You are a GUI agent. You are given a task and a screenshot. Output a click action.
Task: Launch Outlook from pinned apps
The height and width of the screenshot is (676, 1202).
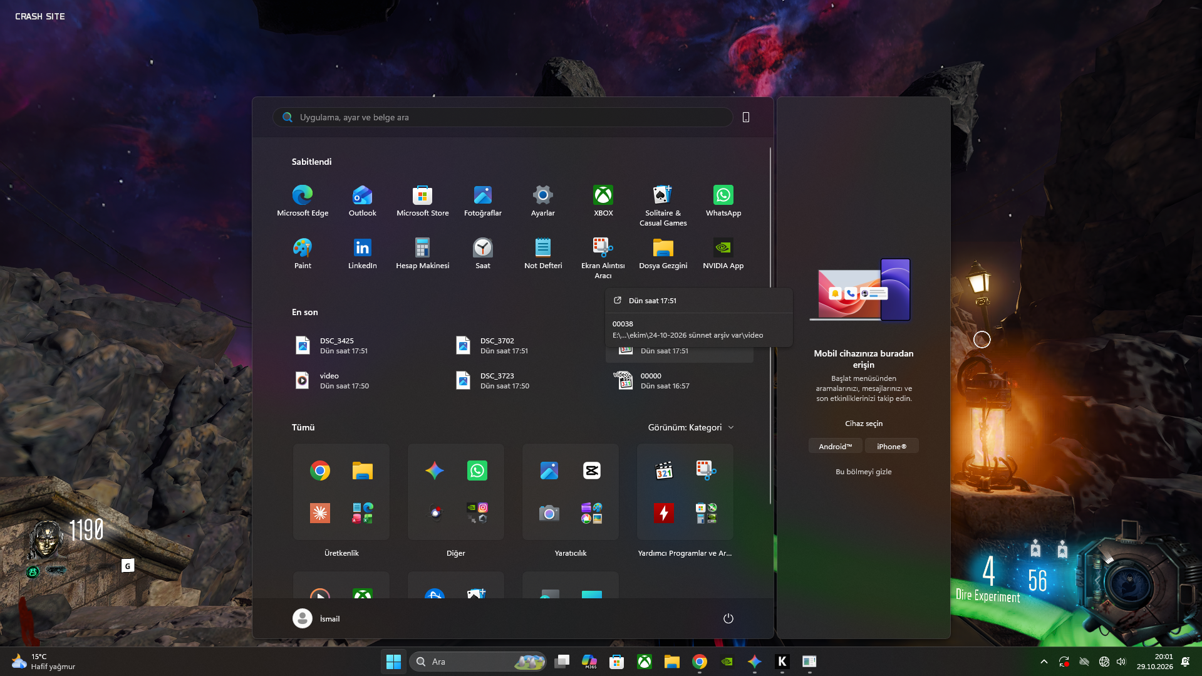pyautogui.click(x=363, y=201)
